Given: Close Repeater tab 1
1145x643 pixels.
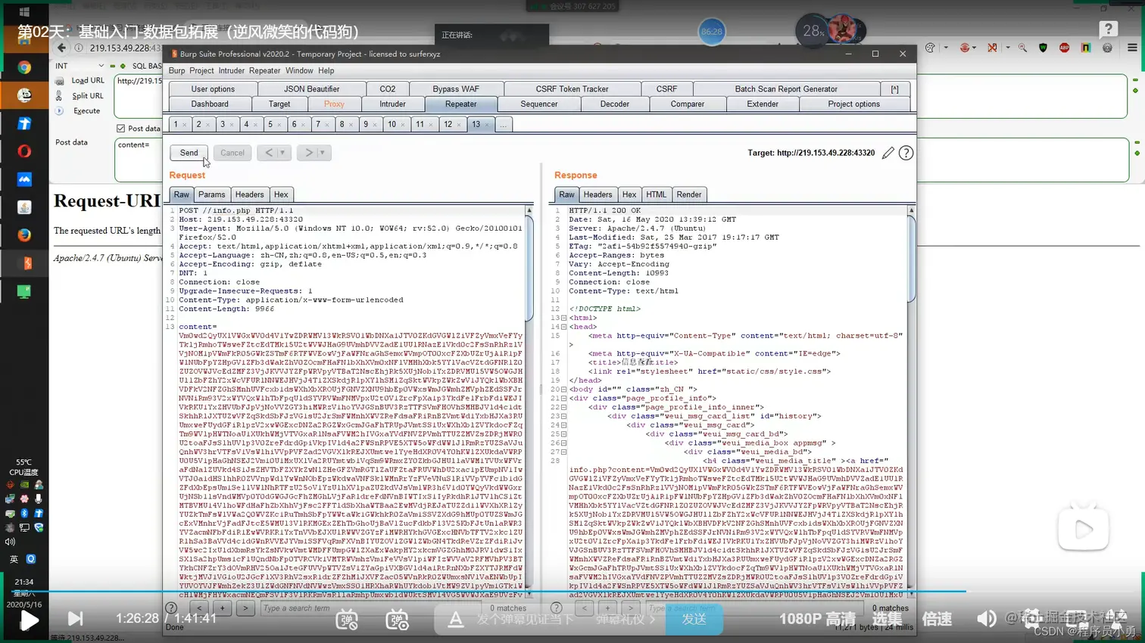Looking at the screenshot, I should (x=184, y=125).
